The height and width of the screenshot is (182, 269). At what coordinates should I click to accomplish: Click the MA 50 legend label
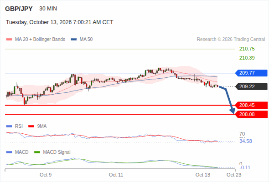(86, 40)
